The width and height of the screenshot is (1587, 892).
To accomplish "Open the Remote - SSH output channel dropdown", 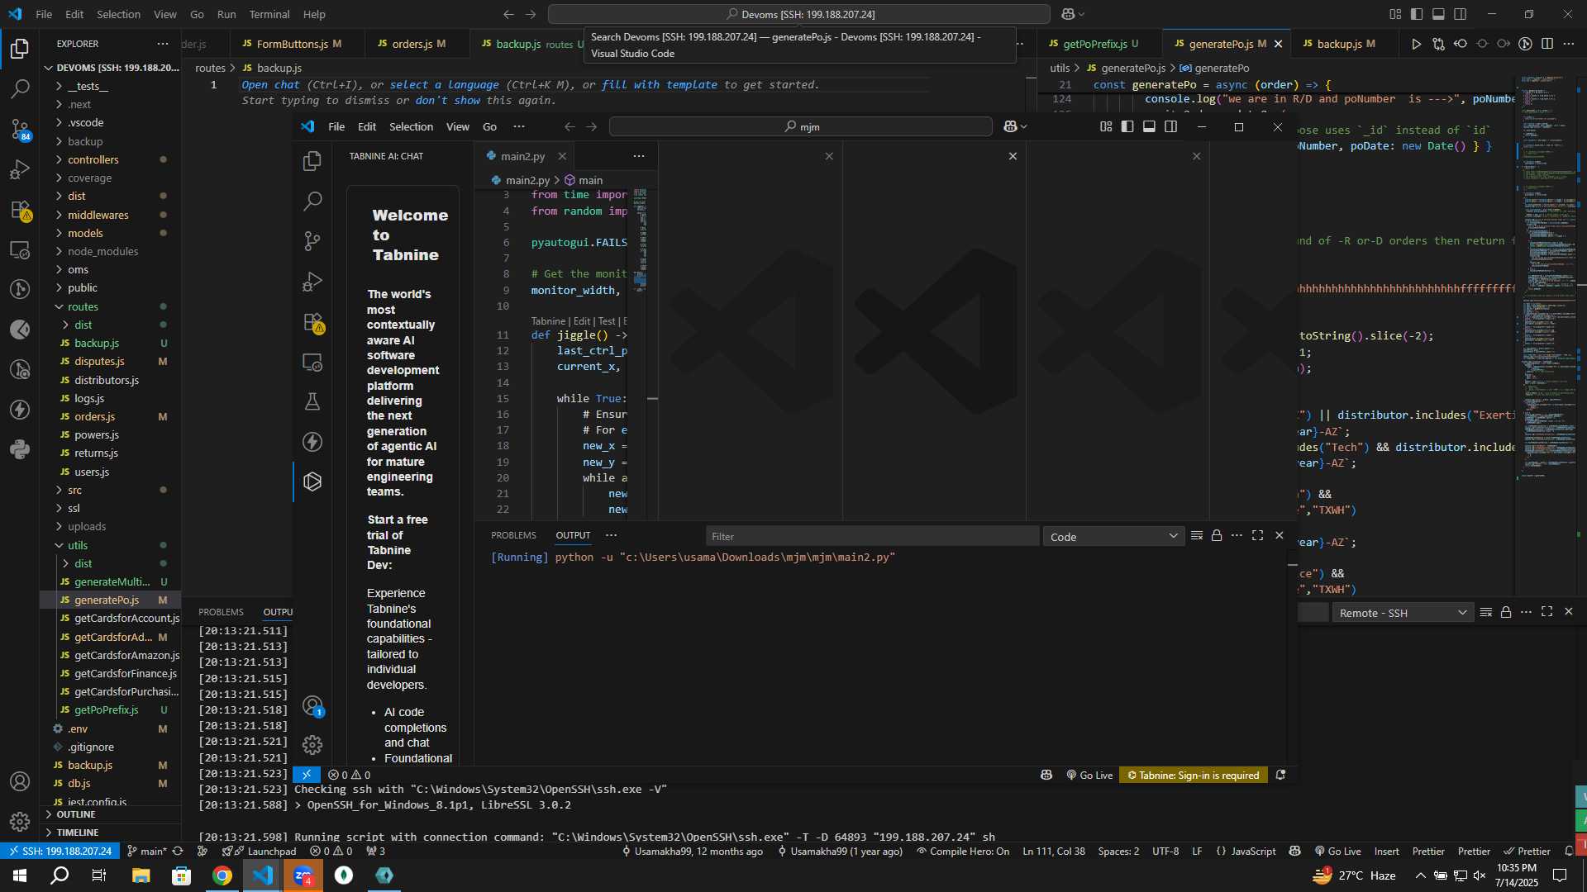I will pyautogui.click(x=1403, y=613).
